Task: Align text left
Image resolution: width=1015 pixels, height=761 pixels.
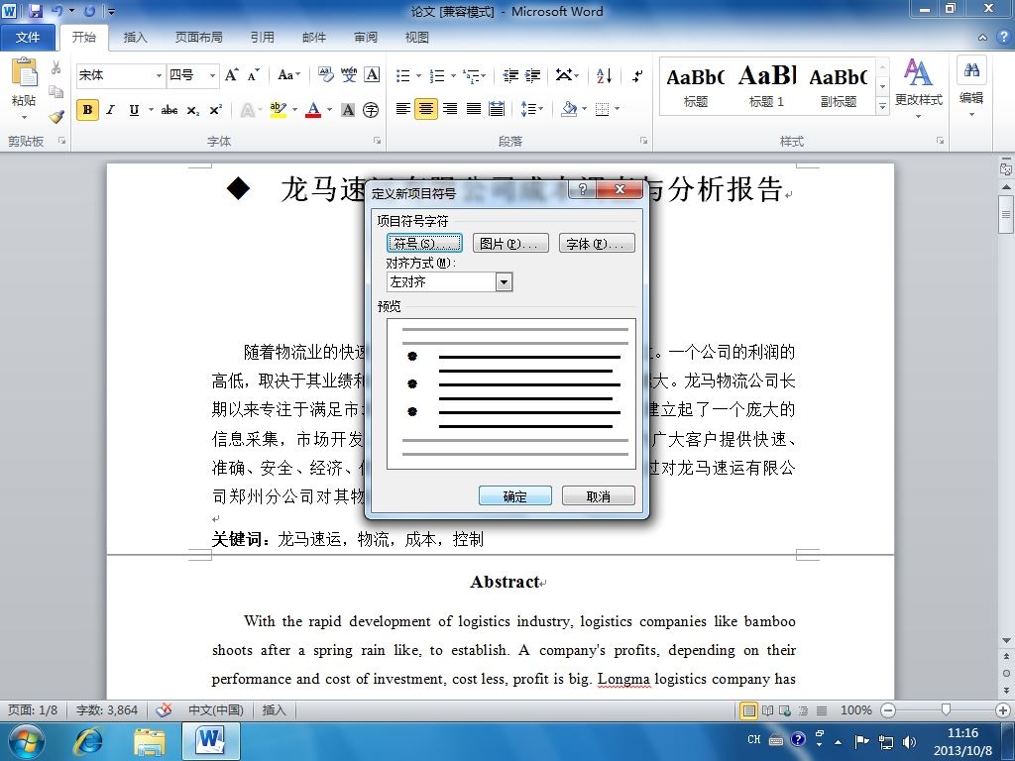Action: click(402, 109)
